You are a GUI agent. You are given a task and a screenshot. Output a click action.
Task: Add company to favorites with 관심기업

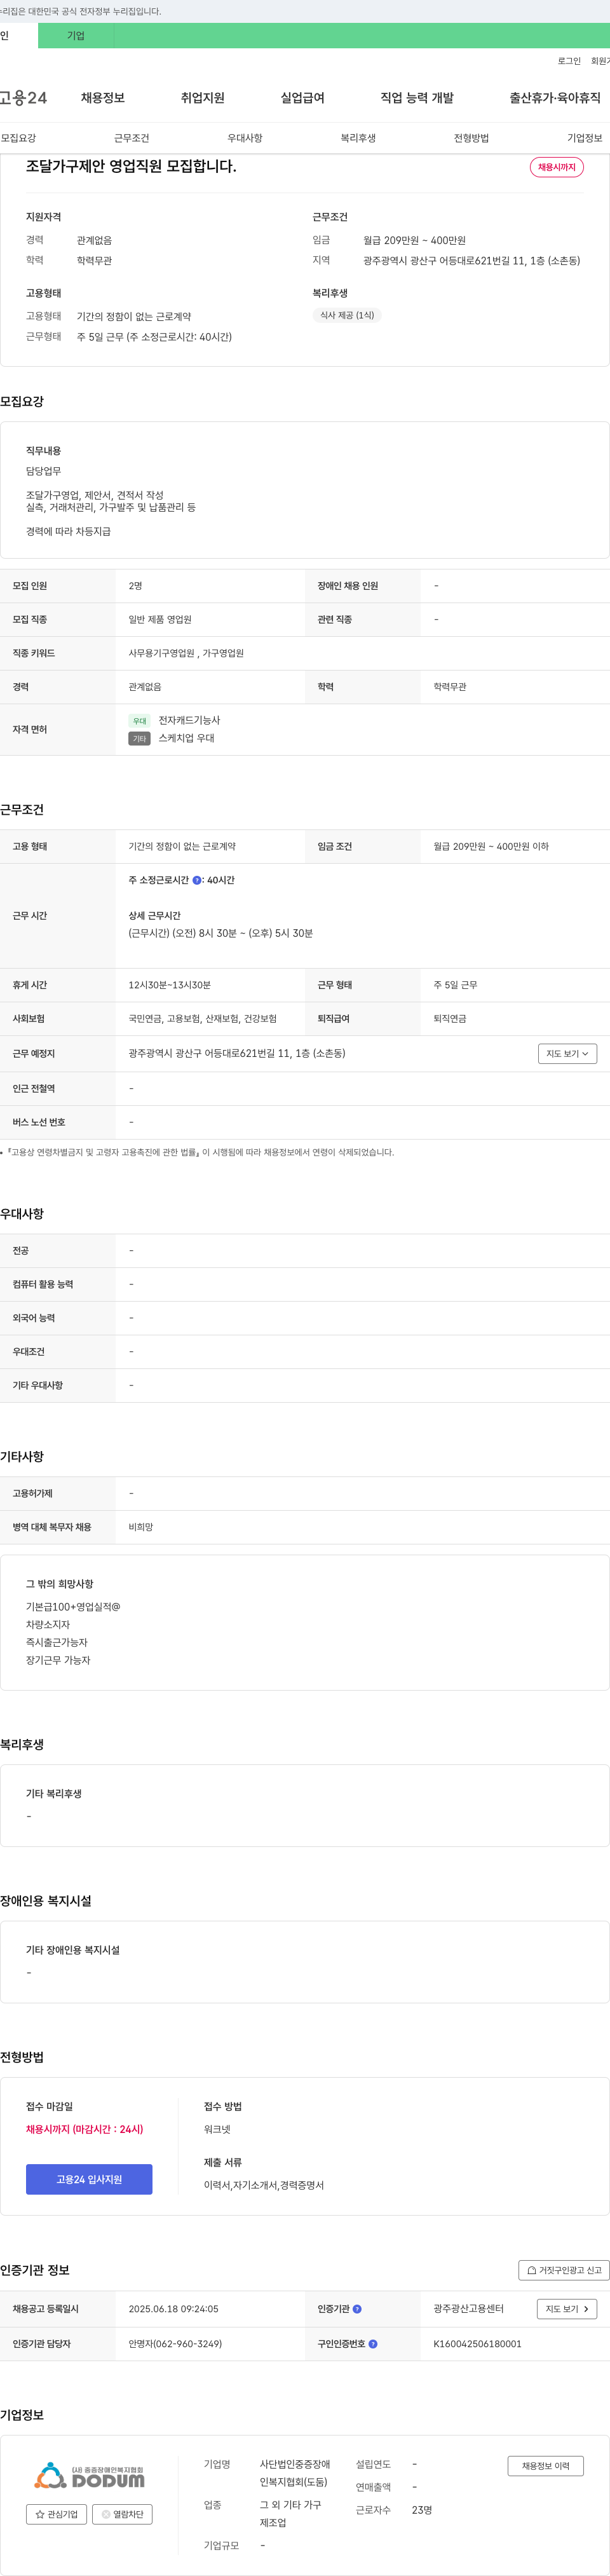56,2515
